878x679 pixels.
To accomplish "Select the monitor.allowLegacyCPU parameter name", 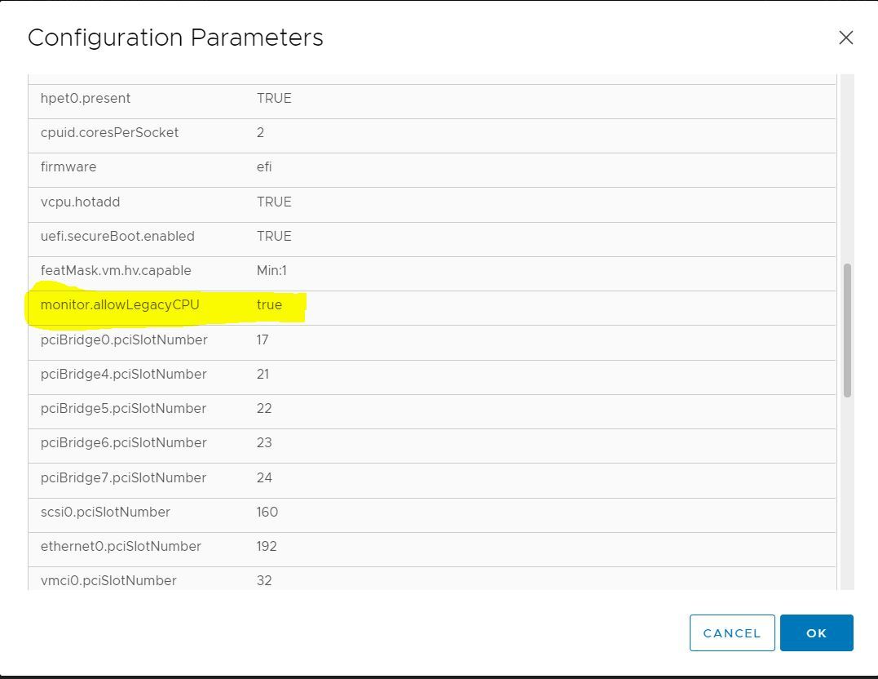I will (x=120, y=305).
